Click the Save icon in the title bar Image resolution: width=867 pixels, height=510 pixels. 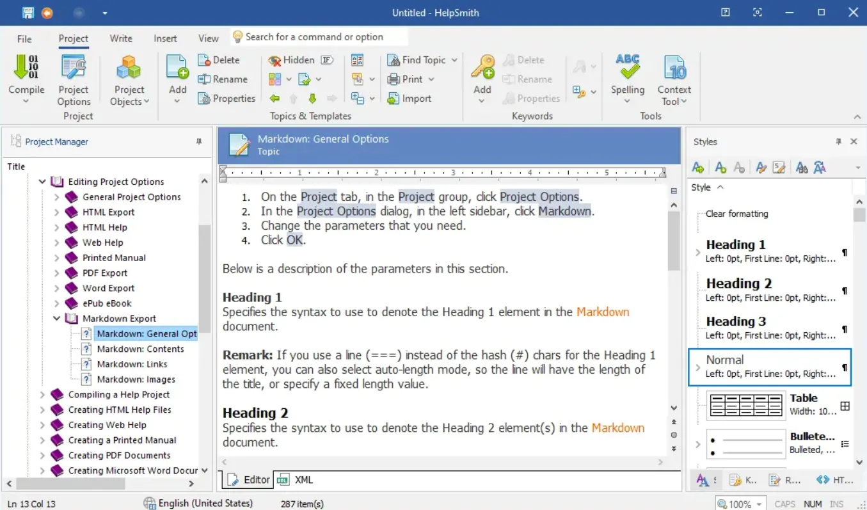click(28, 12)
